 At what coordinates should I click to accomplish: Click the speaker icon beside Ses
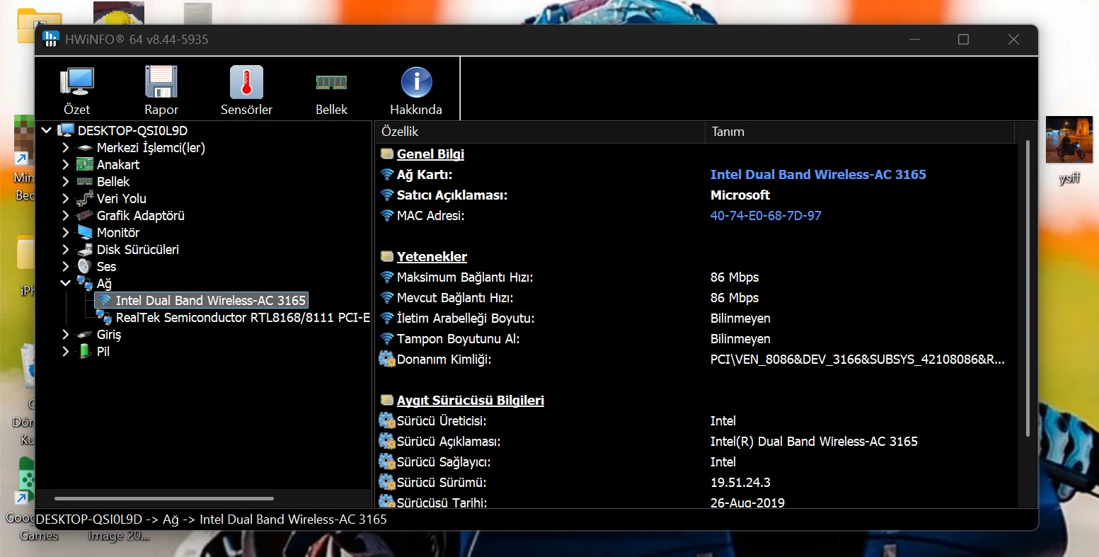pos(85,267)
